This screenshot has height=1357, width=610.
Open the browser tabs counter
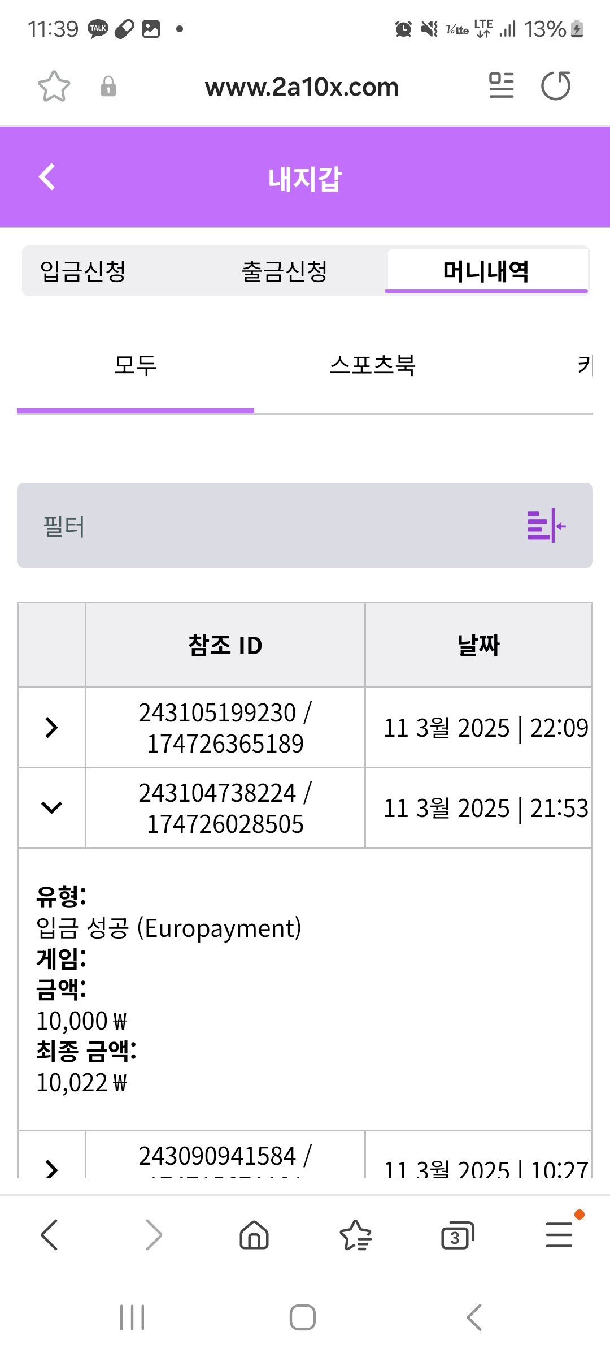[457, 1235]
